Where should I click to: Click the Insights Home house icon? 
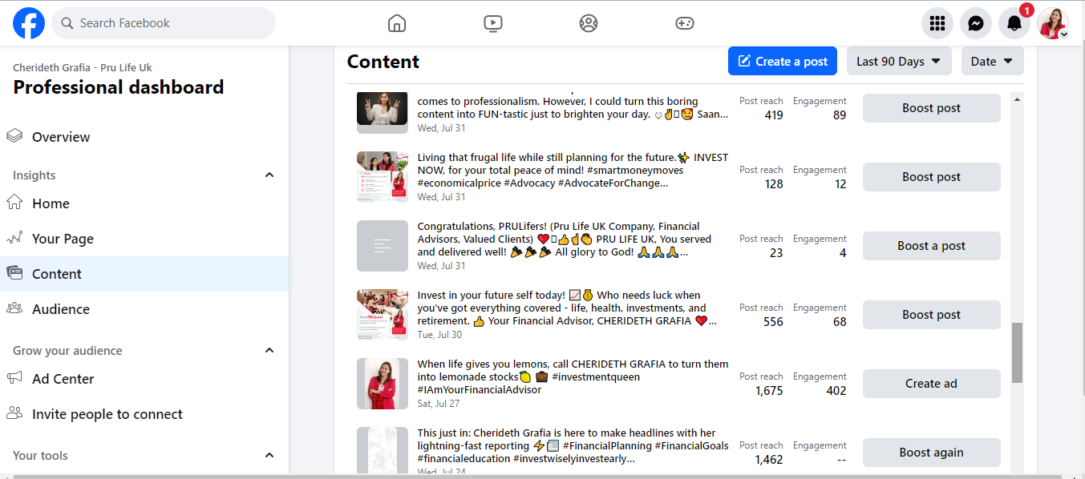click(x=14, y=203)
